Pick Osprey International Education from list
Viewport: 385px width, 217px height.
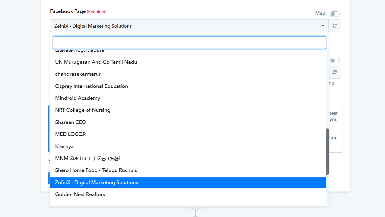(188, 86)
